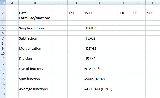Select column F header

(x=124, y=3)
